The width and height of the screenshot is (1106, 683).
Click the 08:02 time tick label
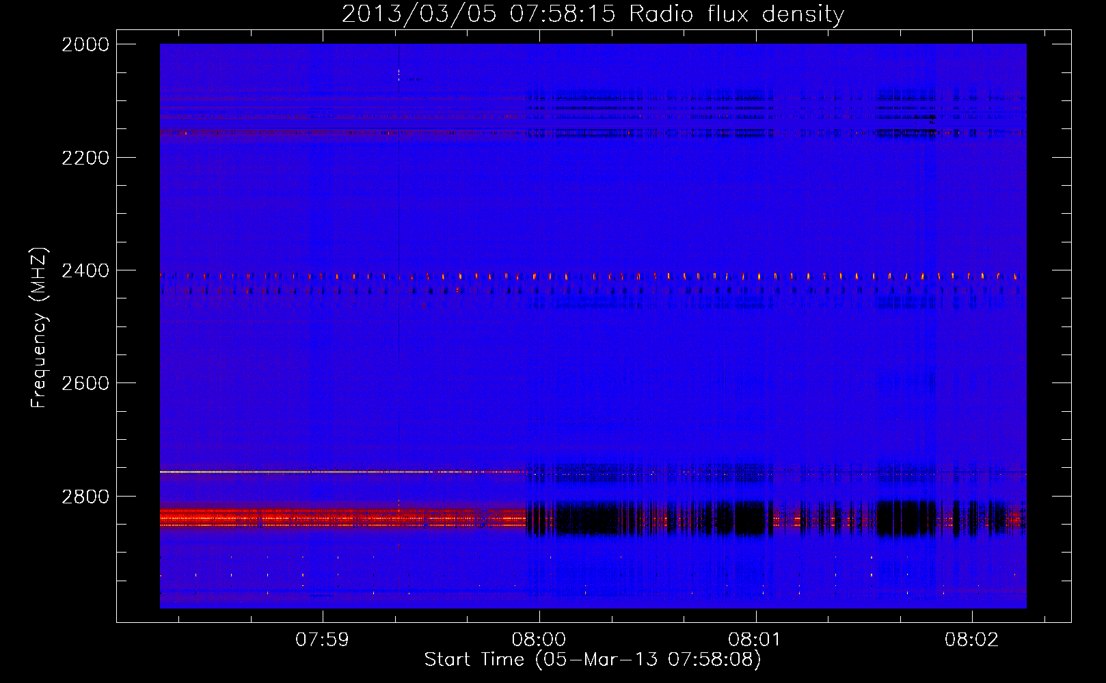tap(972, 640)
